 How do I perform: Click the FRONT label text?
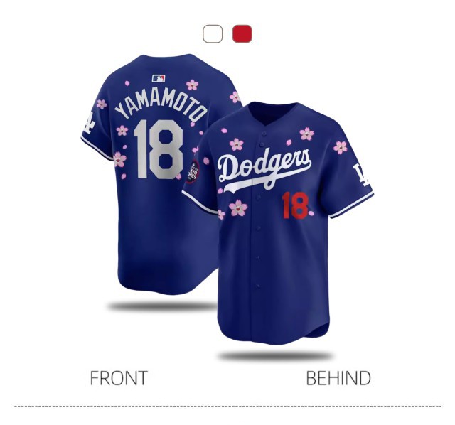119,378
